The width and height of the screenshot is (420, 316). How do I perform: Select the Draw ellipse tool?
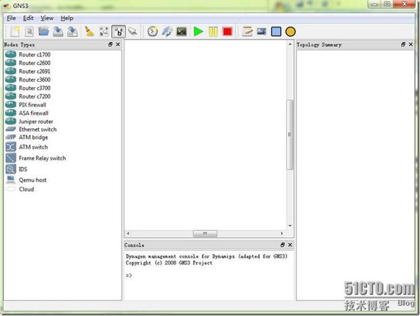[290, 32]
